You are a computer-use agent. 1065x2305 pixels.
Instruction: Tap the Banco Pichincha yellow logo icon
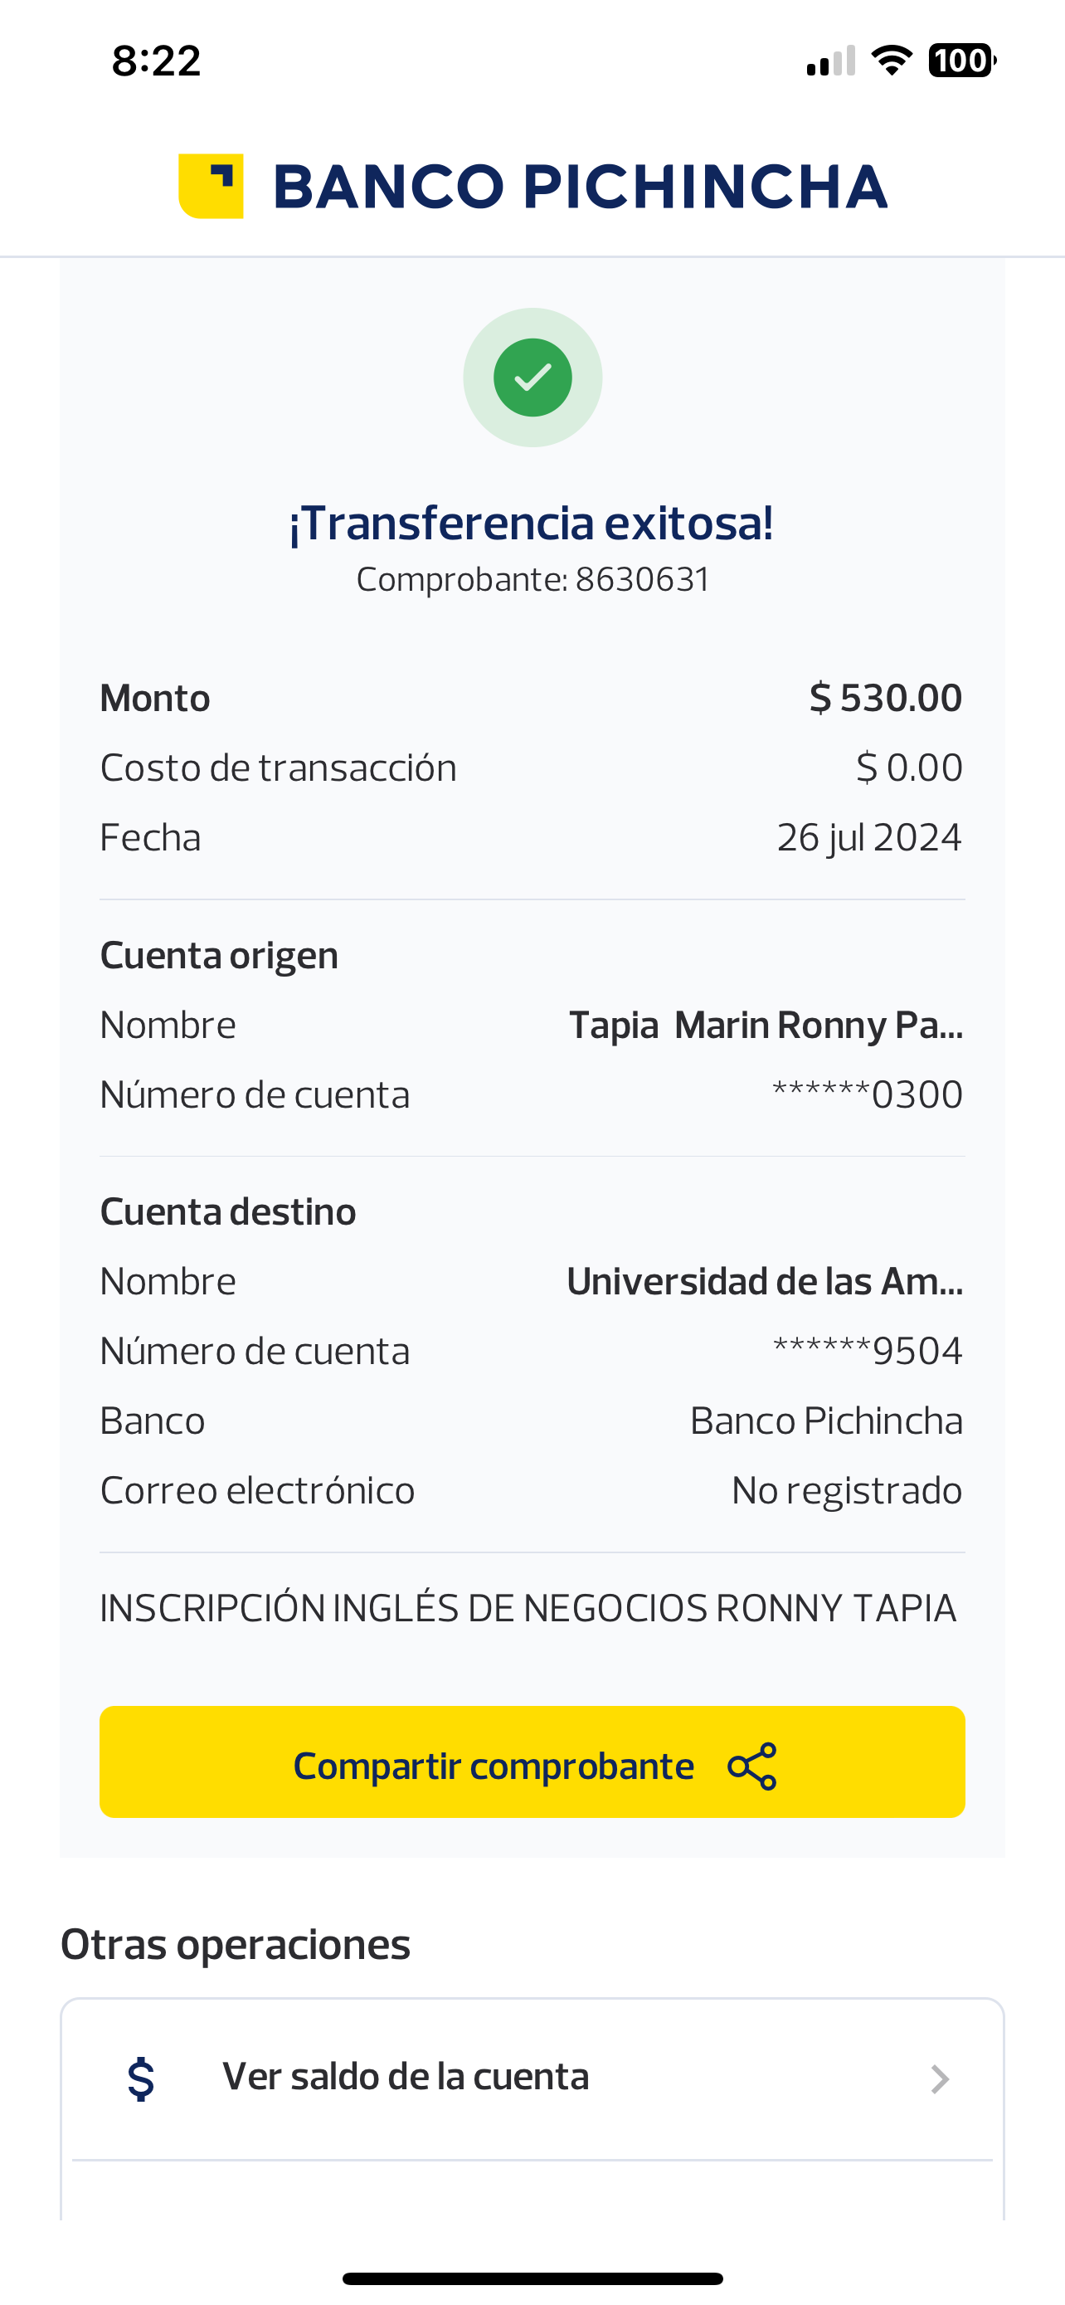pos(211,186)
